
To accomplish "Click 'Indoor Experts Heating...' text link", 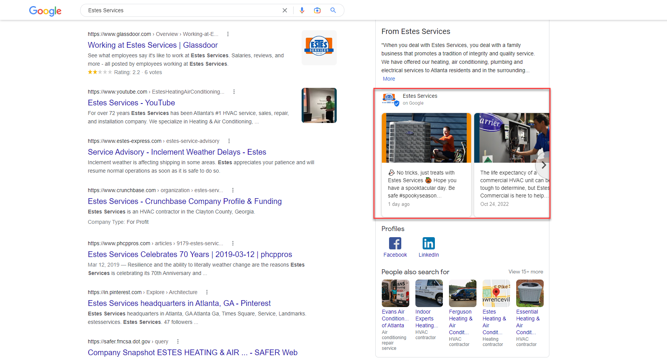I will click(x=427, y=319).
